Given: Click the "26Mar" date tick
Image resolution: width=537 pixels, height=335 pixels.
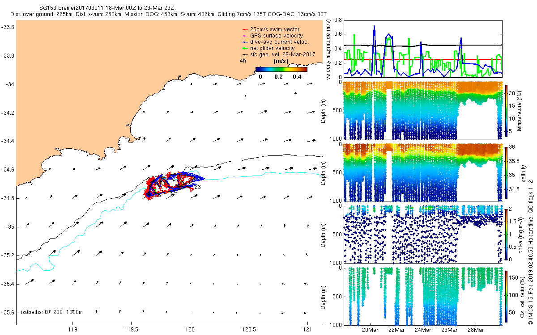Looking at the screenshot, I should (449, 330).
